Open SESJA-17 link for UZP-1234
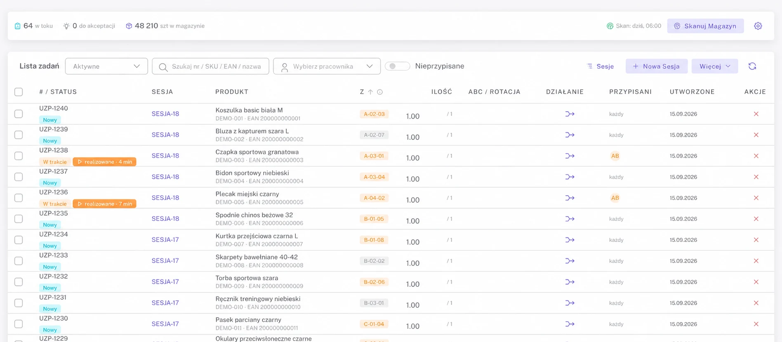The width and height of the screenshot is (782, 342). coord(165,240)
